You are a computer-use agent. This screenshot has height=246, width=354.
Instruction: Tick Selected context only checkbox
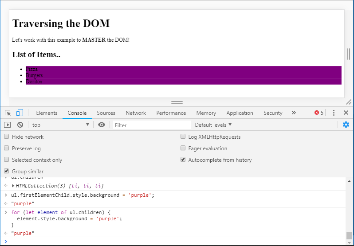coord(7,160)
